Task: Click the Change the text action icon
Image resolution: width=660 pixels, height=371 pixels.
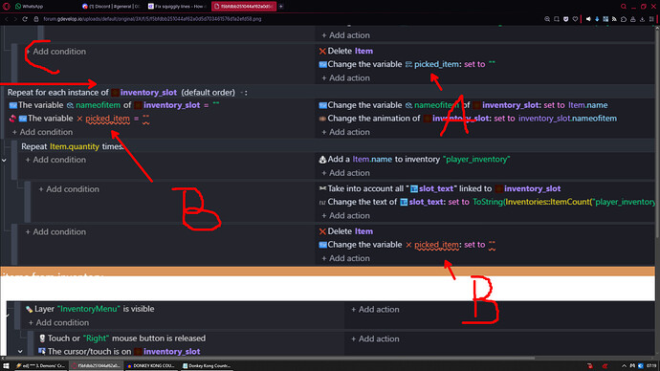Action: (323, 203)
